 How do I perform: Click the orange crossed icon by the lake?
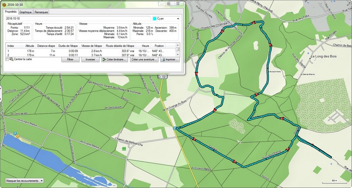coord(17,136)
